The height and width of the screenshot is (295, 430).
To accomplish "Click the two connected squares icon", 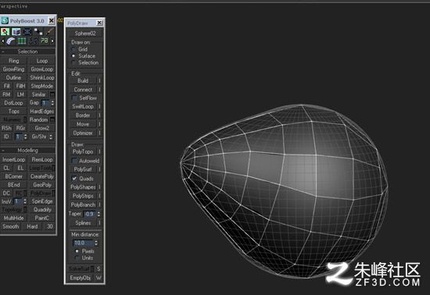I will pyautogui.click(x=38, y=32).
